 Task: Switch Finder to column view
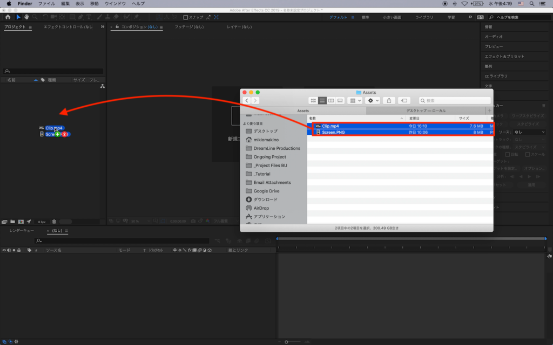click(x=331, y=101)
